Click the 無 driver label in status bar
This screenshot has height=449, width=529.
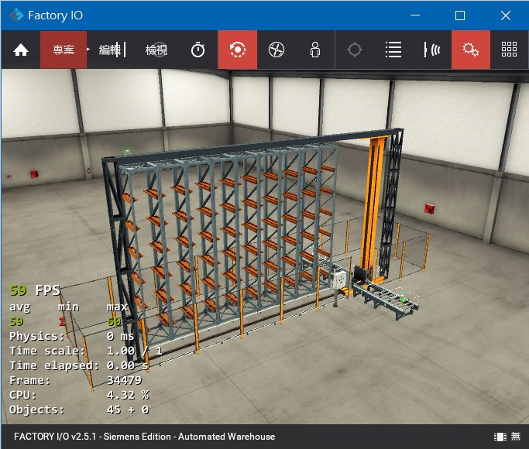(516, 437)
